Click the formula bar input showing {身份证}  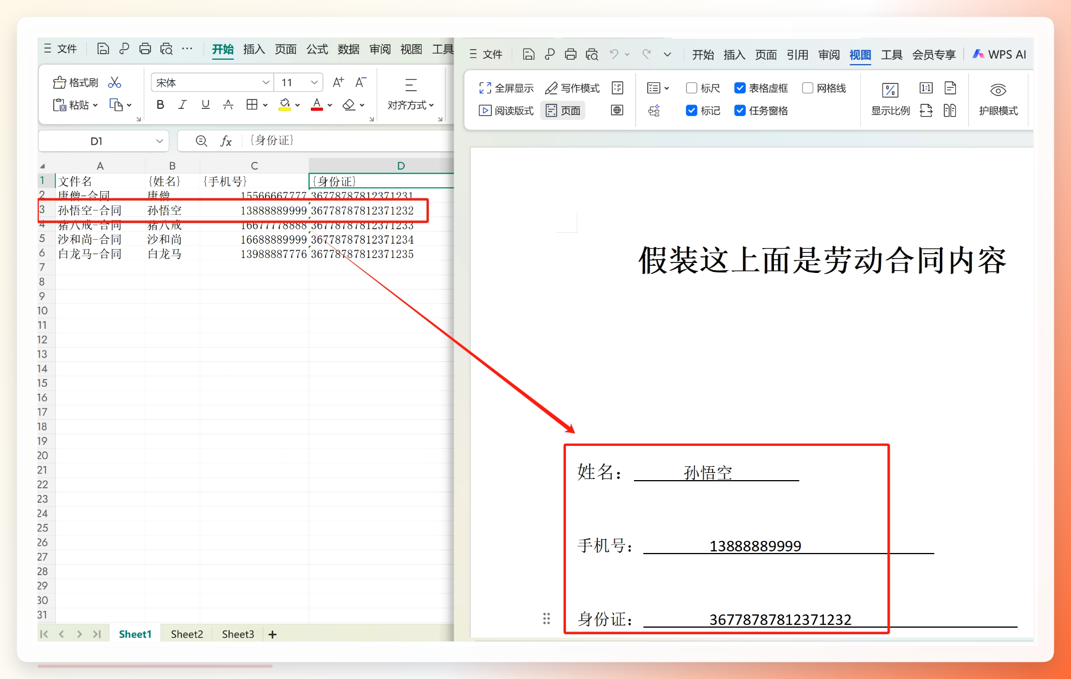pos(349,141)
